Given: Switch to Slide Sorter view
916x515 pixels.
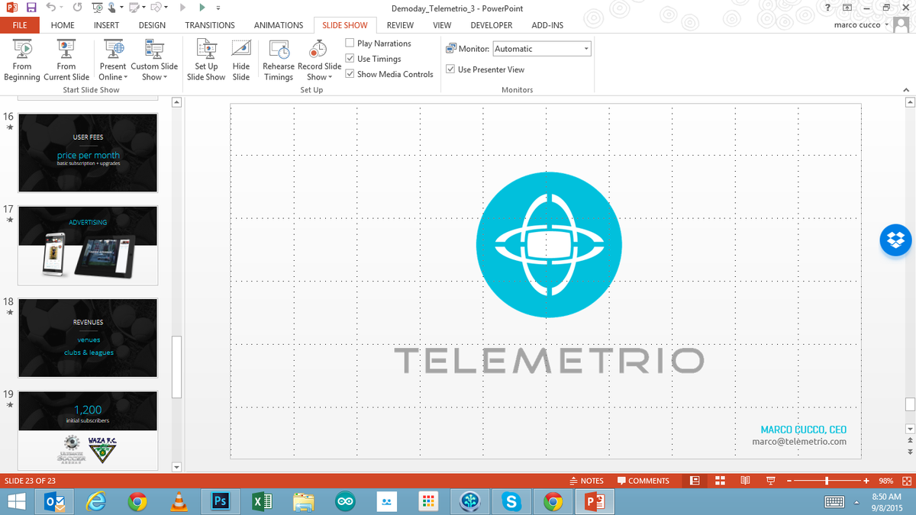Looking at the screenshot, I should click(x=720, y=481).
